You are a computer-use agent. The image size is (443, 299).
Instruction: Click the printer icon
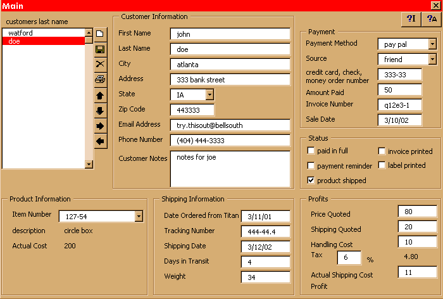[x=100, y=79]
